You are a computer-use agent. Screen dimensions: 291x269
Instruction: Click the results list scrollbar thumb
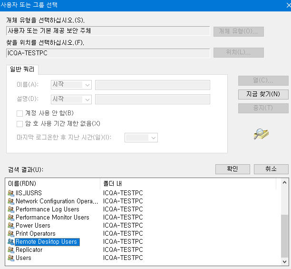click(284, 236)
